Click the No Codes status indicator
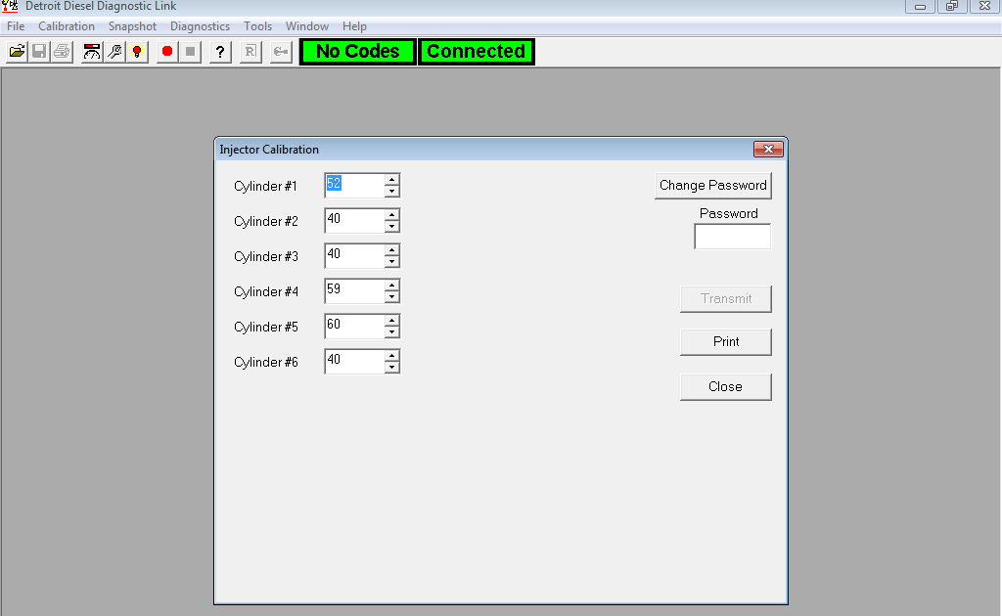 (357, 51)
